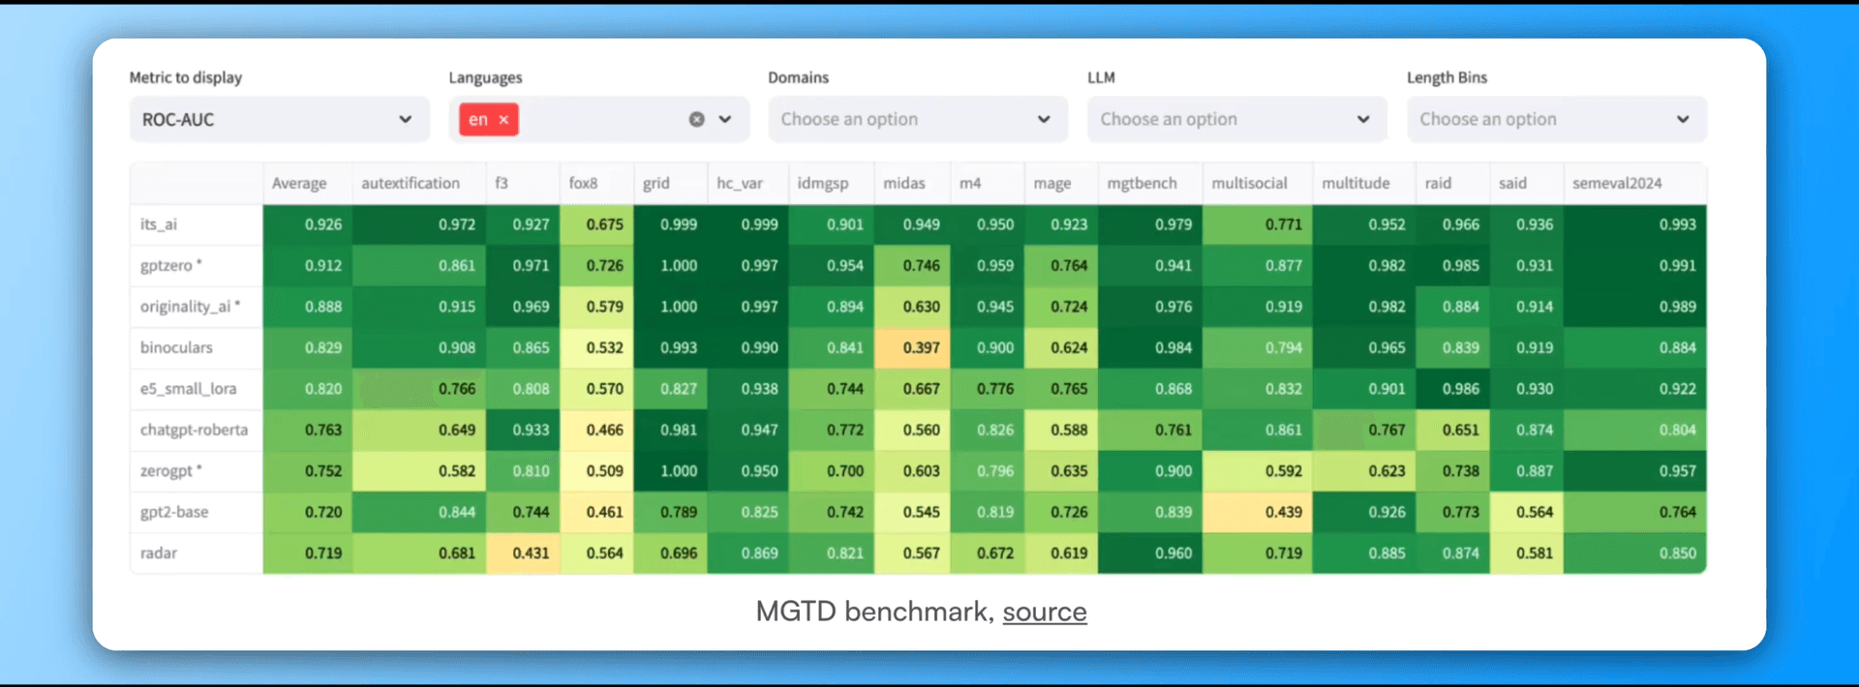The width and height of the screenshot is (1859, 687).
Task: Select the gpt2-base row label
Action: 197,512
